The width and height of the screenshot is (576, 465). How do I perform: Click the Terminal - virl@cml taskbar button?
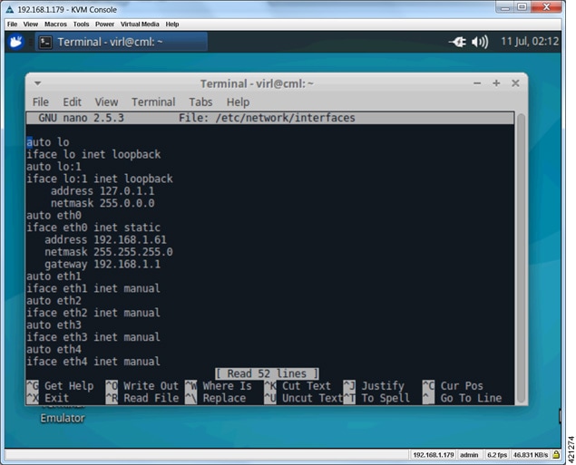click(122, 42)
